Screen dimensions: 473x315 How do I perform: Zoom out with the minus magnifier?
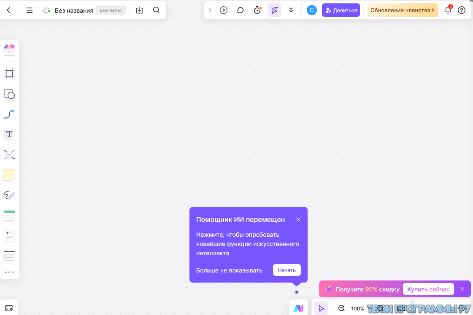[341, 308]
